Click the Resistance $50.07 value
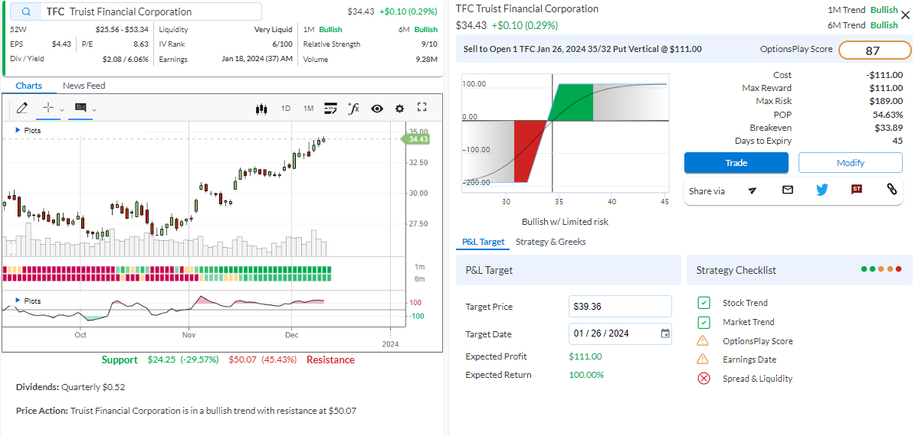This screenshot has height=436, width=915. (242, 360)
